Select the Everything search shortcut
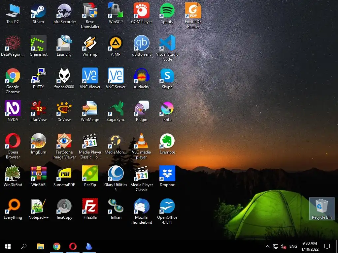The height and width of the screenshot is (253, 338). (x=13, y=209)
